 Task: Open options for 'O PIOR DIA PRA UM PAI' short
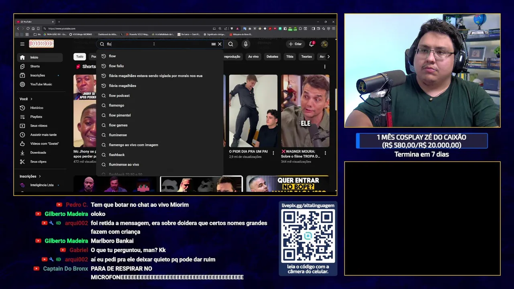(273, 153)
